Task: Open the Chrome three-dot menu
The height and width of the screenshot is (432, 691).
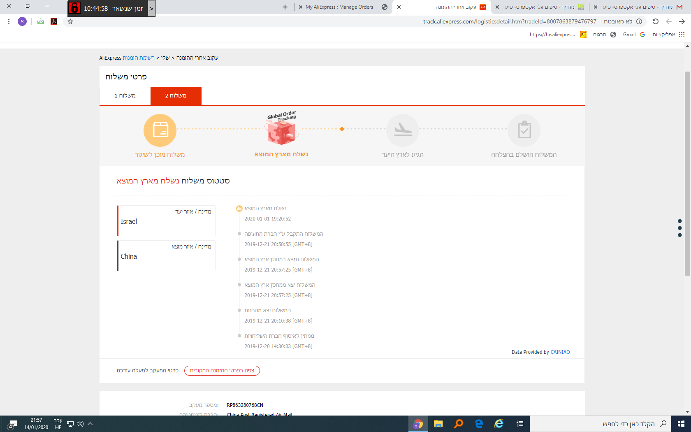Action: [9, 21]
